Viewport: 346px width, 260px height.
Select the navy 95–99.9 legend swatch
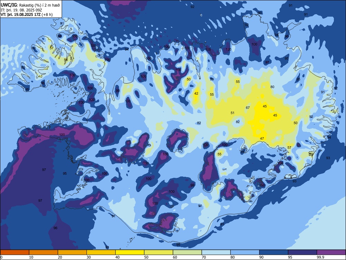pos(302,252)
